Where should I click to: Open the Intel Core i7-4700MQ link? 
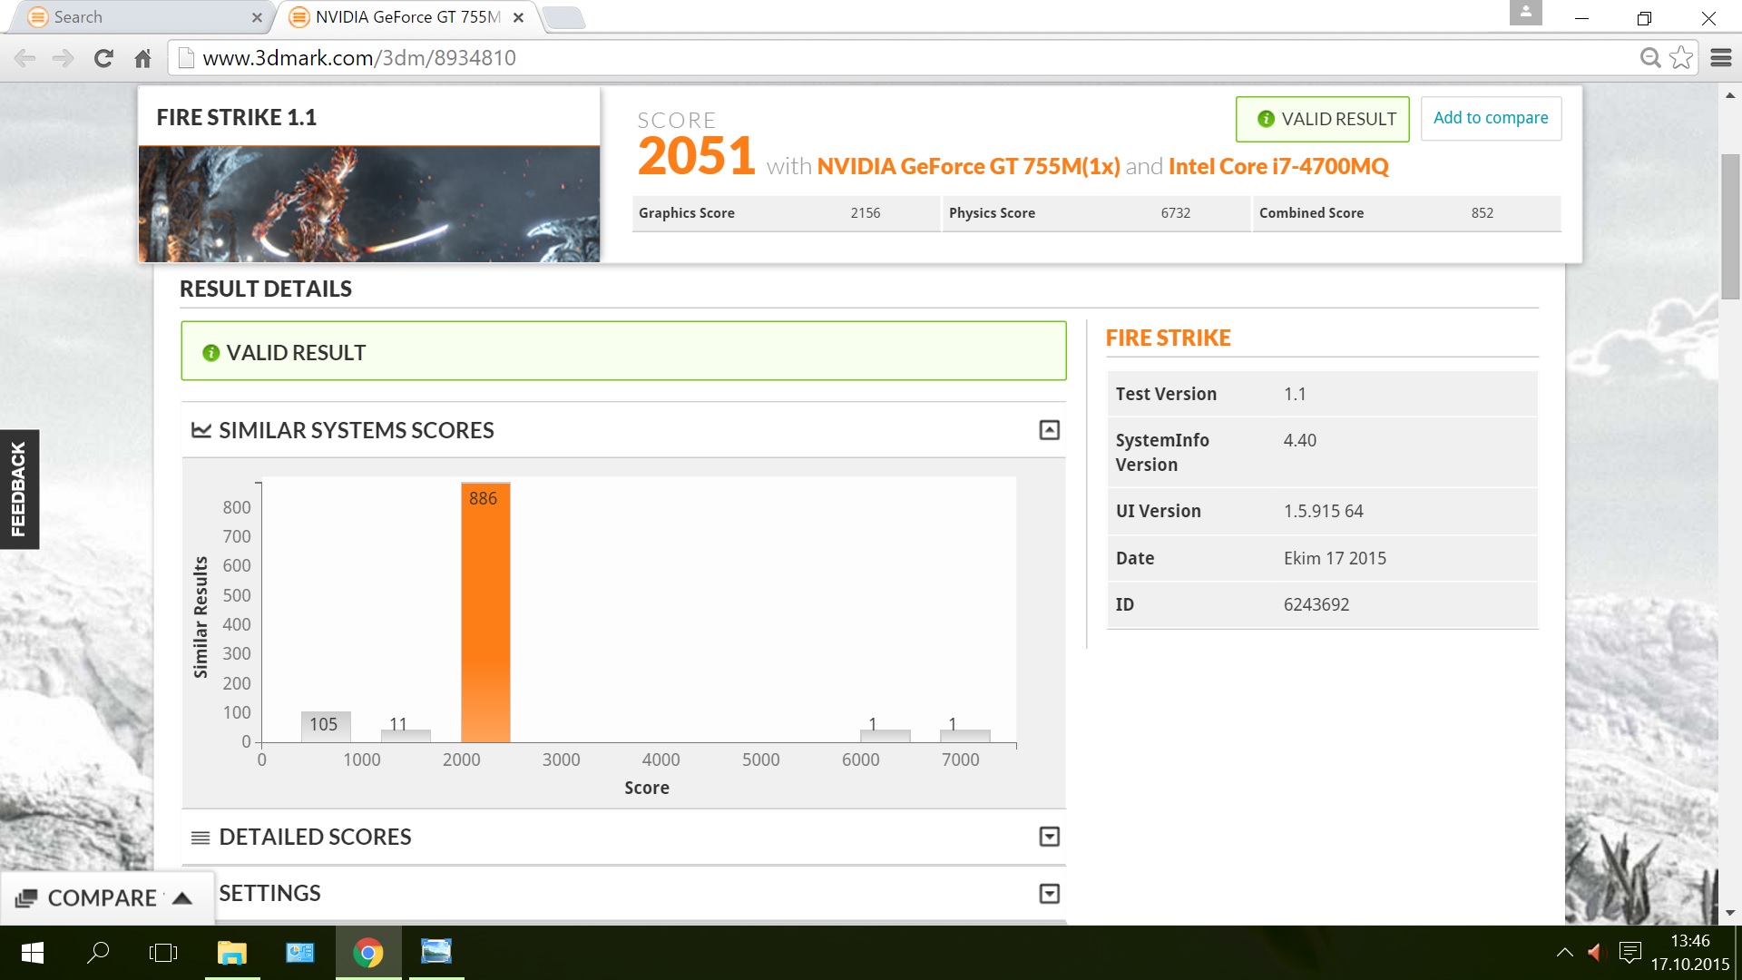(x=1278, y=166)
